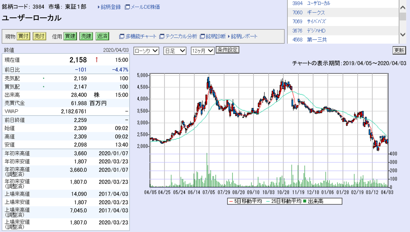410x232 pixels.
Task: Click the 買付 spot buy button
Action: click(x=24, y=36)
